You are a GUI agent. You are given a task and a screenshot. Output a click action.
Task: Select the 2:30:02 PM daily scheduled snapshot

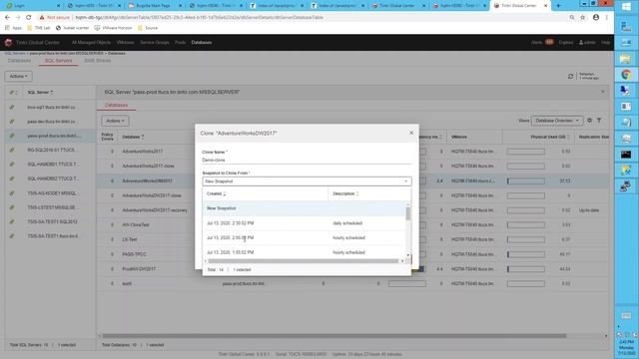304,223
